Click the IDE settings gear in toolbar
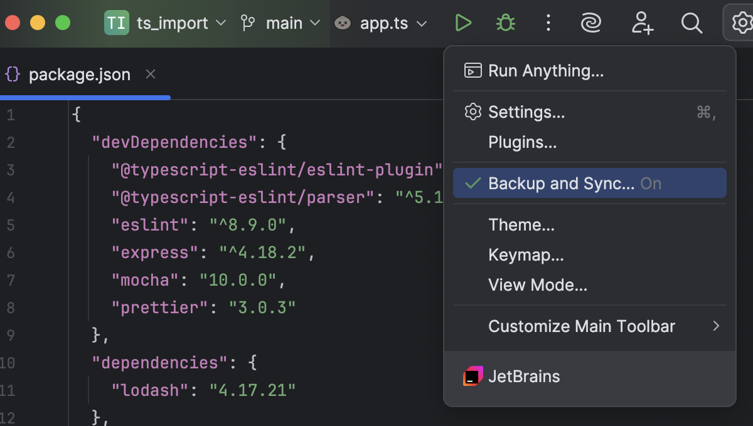This screenshot has width=753, height=426. pos(742,23)
